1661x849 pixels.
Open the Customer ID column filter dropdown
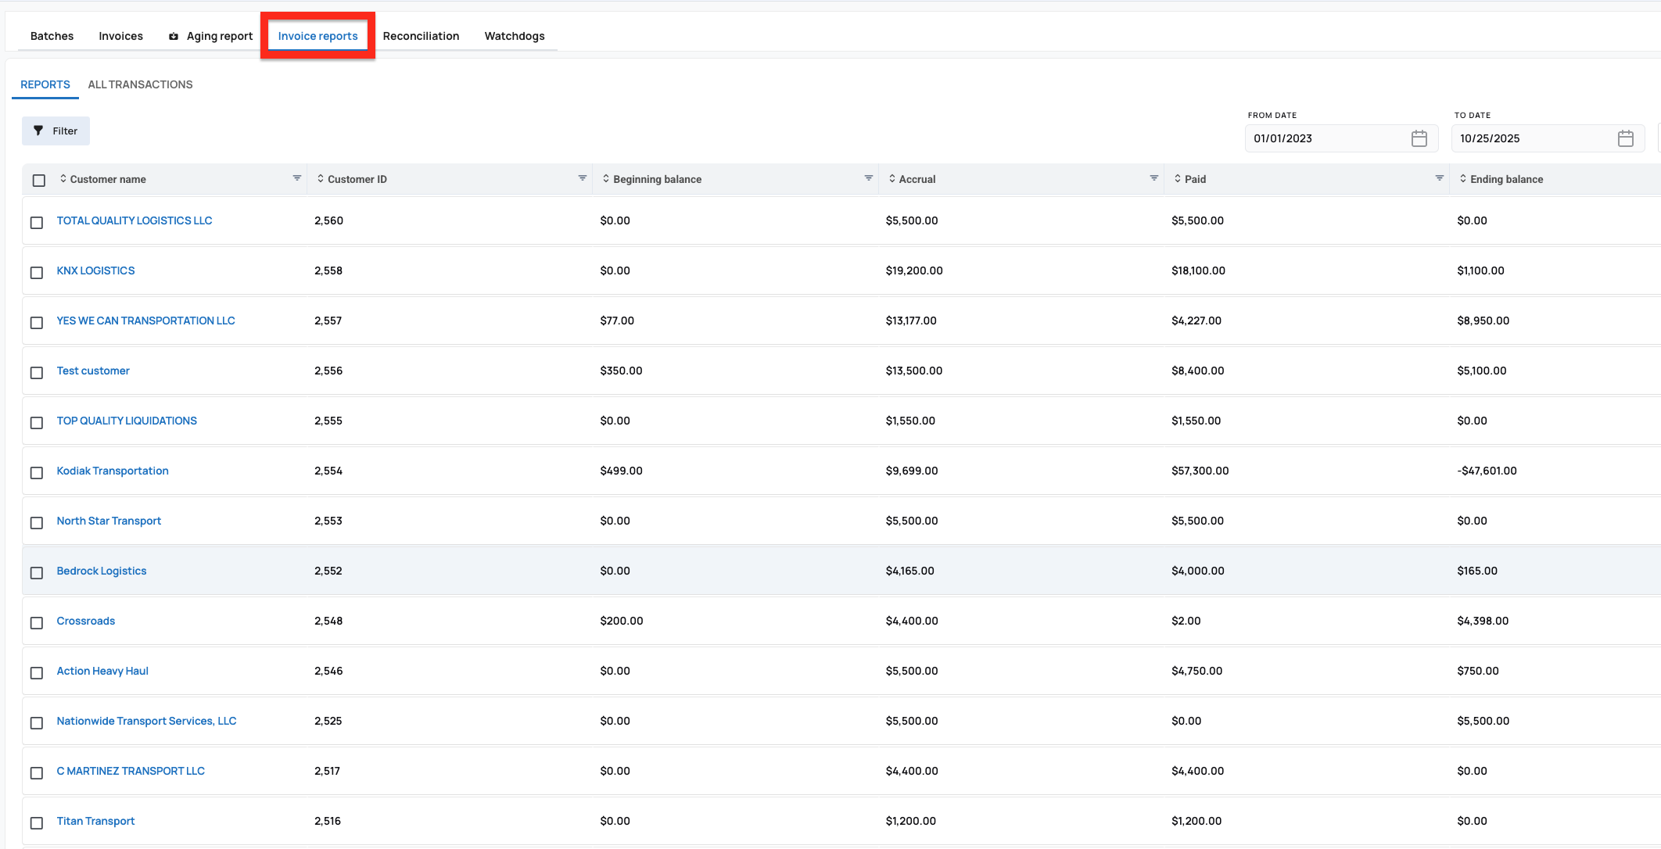(x=582, y=177)
